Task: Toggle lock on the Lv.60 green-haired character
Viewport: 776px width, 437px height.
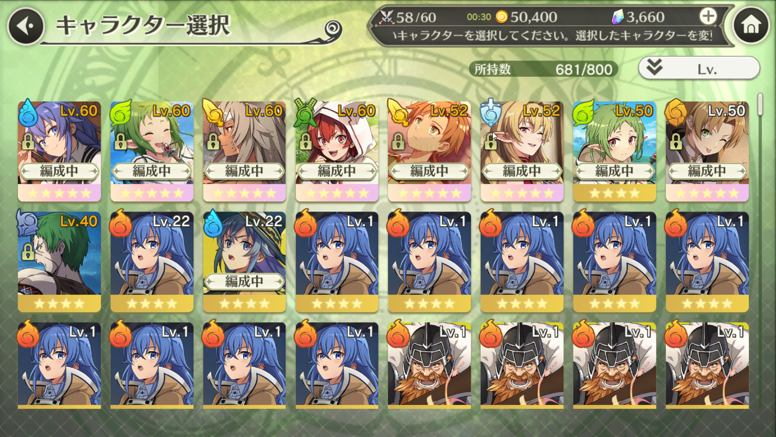Action: [121, 141]
